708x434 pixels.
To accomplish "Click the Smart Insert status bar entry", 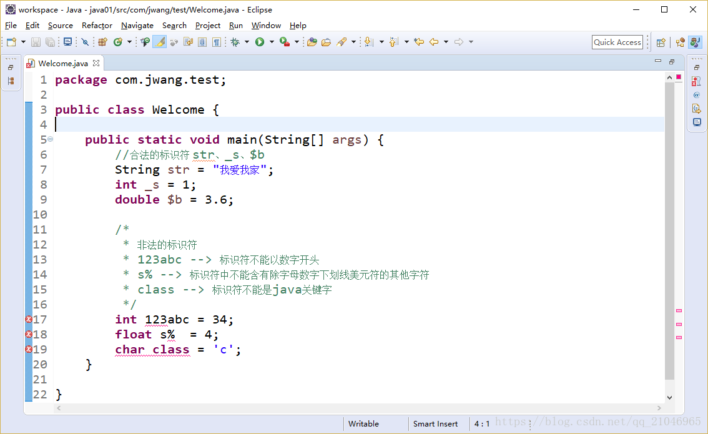I will pos(435,423).
